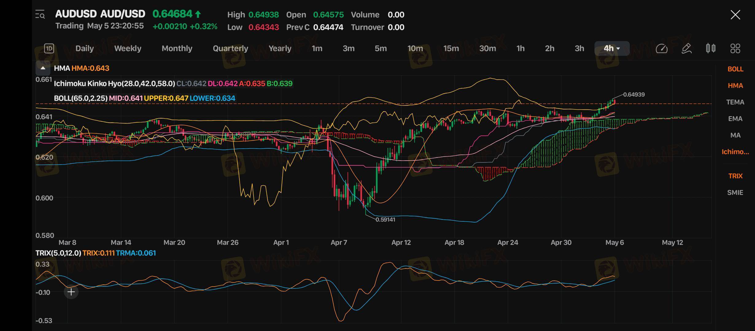The width and height of the screenshot is (755, 331).
Task: Click the 0.64939 high price marker
Action: click(x=634, y=95)
